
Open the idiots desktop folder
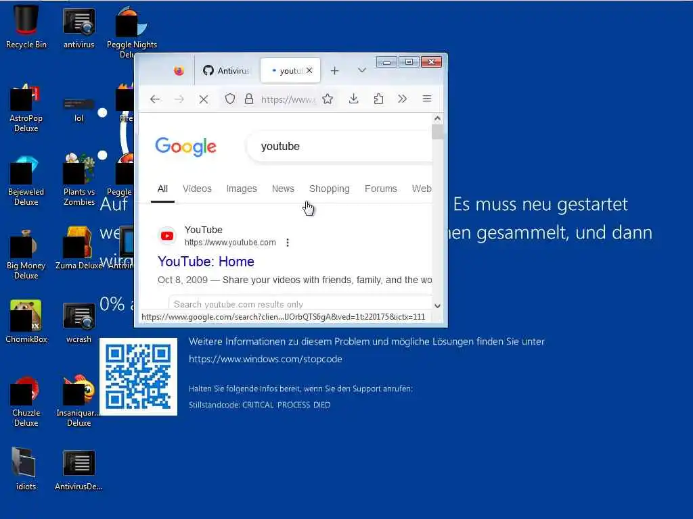point(26,469)
